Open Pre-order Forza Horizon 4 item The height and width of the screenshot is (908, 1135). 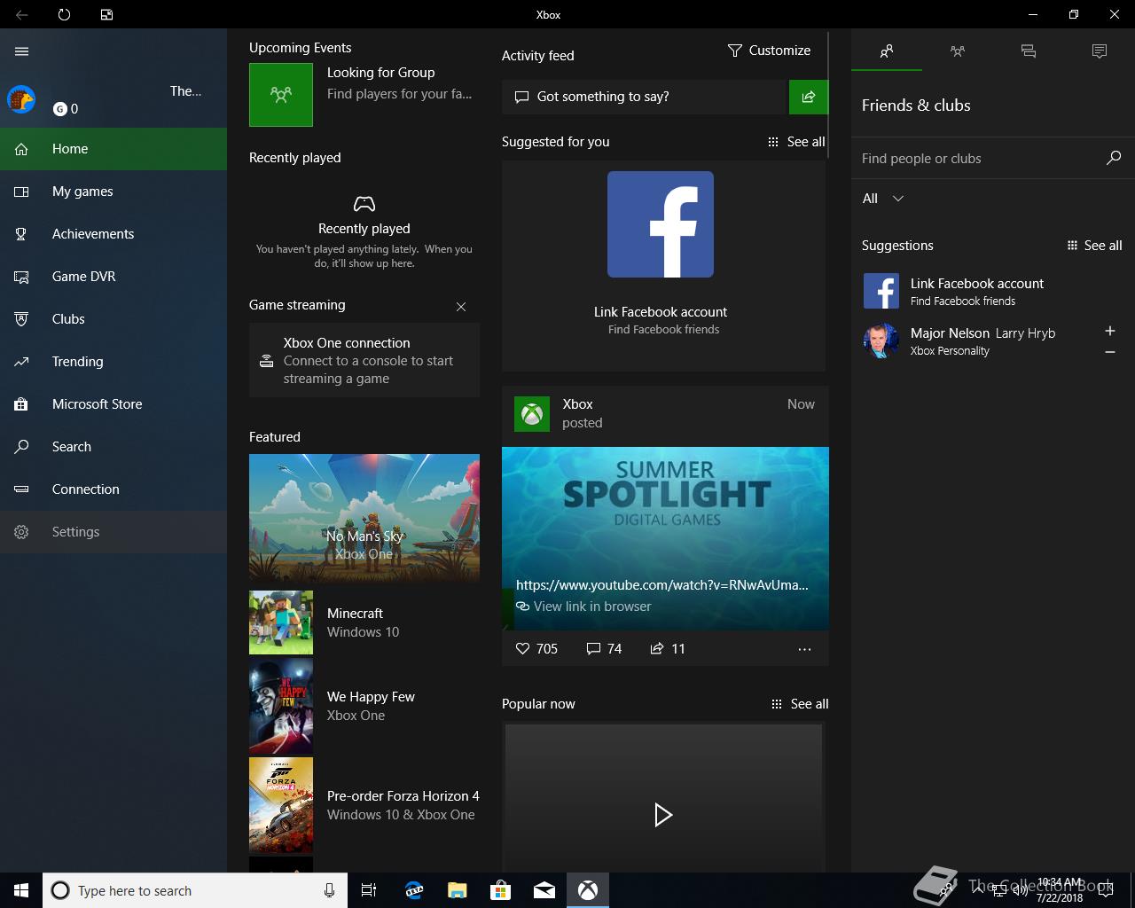click(364, 805)
